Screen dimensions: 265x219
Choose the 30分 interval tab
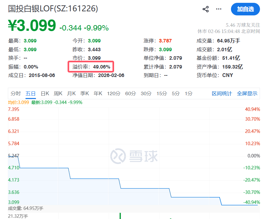point(146,93)
